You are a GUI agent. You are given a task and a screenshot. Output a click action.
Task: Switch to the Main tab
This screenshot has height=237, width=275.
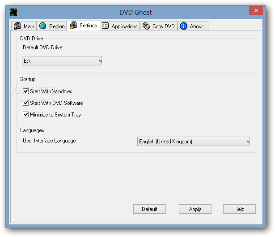(x=24, y=26)
